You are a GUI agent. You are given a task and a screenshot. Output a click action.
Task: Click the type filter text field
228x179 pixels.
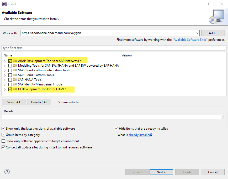point(114,48)
